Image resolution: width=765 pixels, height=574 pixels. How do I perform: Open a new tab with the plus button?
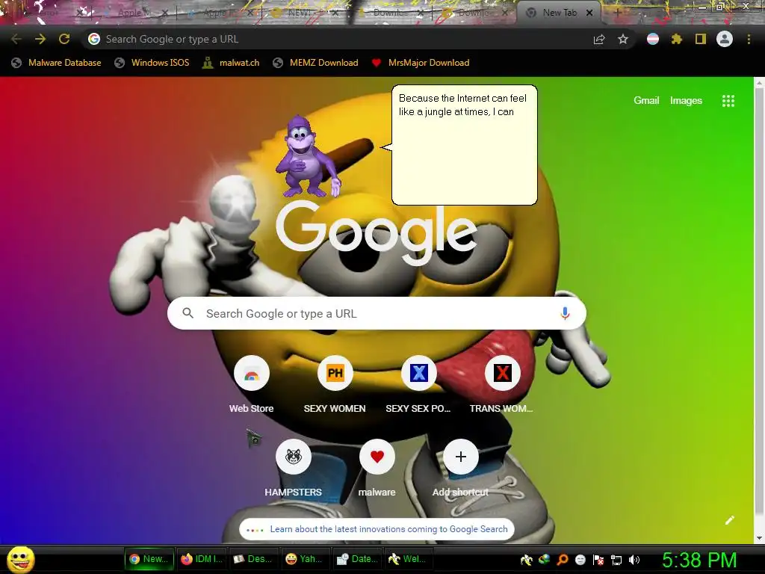coord(617,13)
